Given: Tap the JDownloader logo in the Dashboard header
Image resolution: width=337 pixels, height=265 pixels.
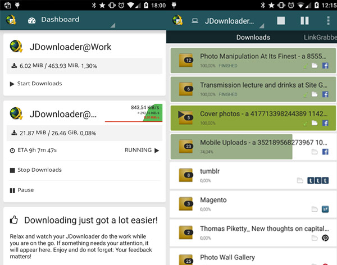Looking at the screenshot, I should [11, 20].
